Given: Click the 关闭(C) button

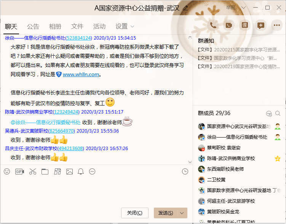Looking at the screenshot, I should pos(134,213).
